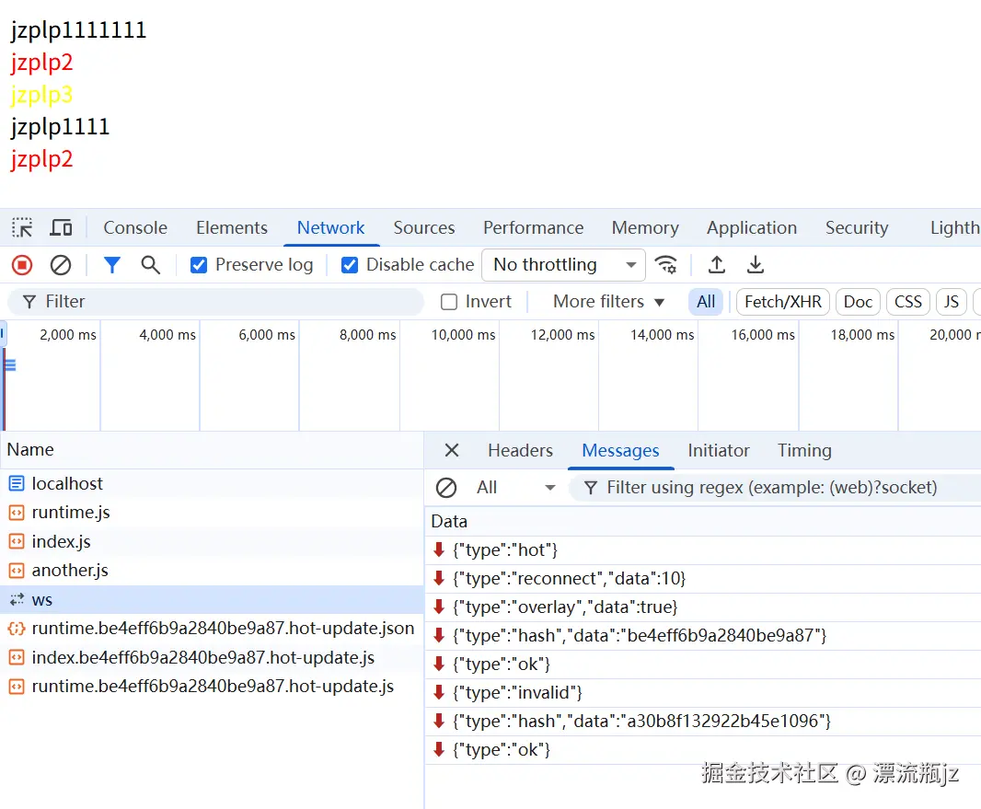981x809 pixels.
Task: Click the red jzplp2 text below jzplp1111111
Action: (41, 64)
